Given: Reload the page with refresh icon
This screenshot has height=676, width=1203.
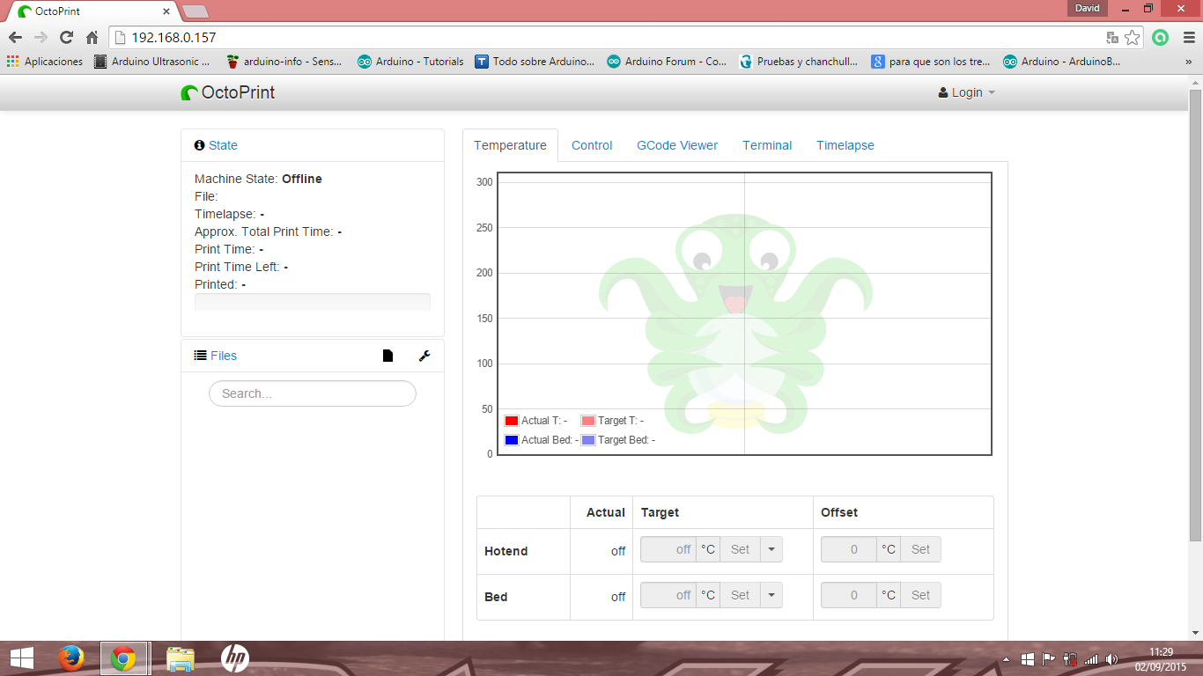Looking at the screenshot, I should point(66,38).
